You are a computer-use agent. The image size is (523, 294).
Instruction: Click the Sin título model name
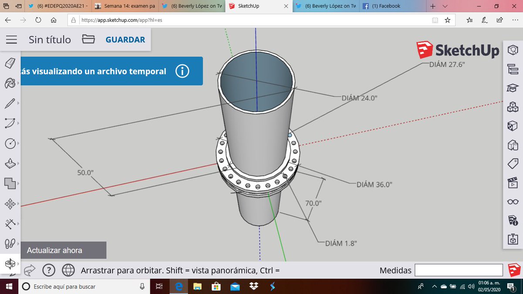(x=50, y=40)
